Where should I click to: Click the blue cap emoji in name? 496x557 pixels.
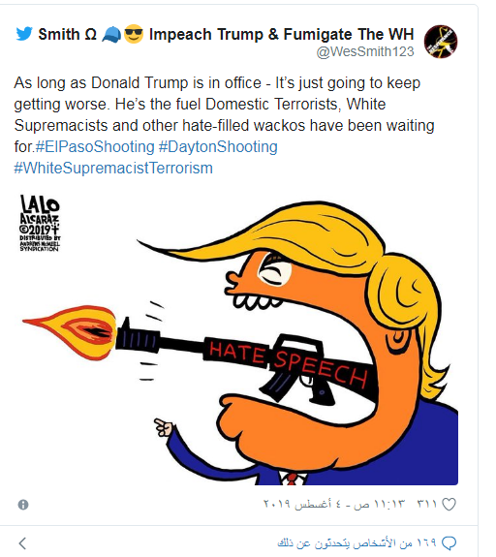click(x=111, y=35)
